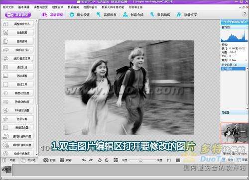Open the 基本编辑 menu
Screen dimensions: 249x180
click(24, 7)
